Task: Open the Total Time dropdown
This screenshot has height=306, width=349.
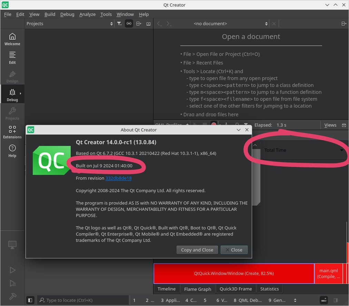Action: point(303,150)
